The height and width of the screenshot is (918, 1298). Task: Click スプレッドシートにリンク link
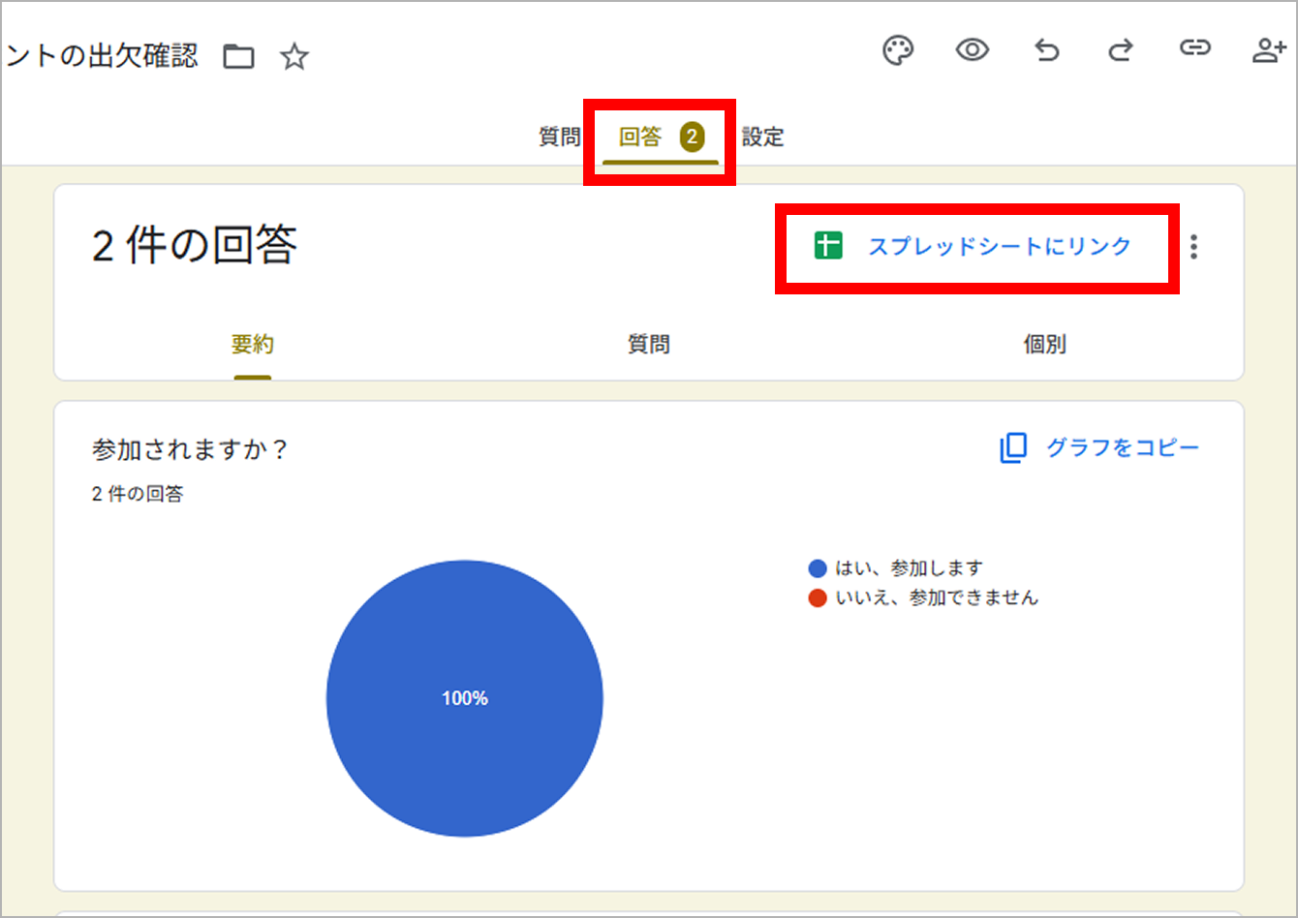(x=999, y=246)
